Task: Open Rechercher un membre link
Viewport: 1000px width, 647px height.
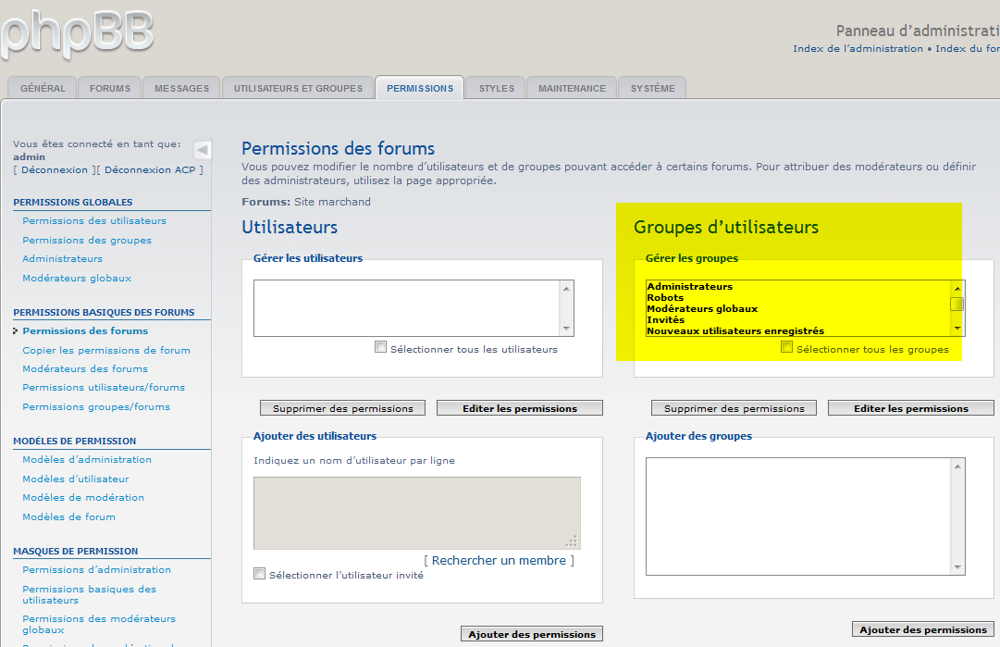Action: point(499,560)
